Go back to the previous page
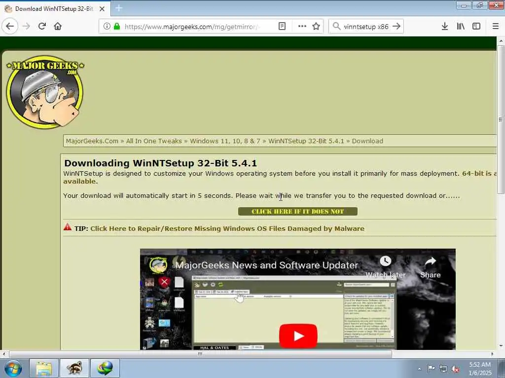The image size is (505, 378). [10, 27]
